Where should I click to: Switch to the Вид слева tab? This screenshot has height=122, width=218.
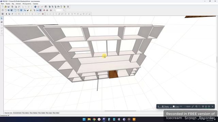[56, 113]
